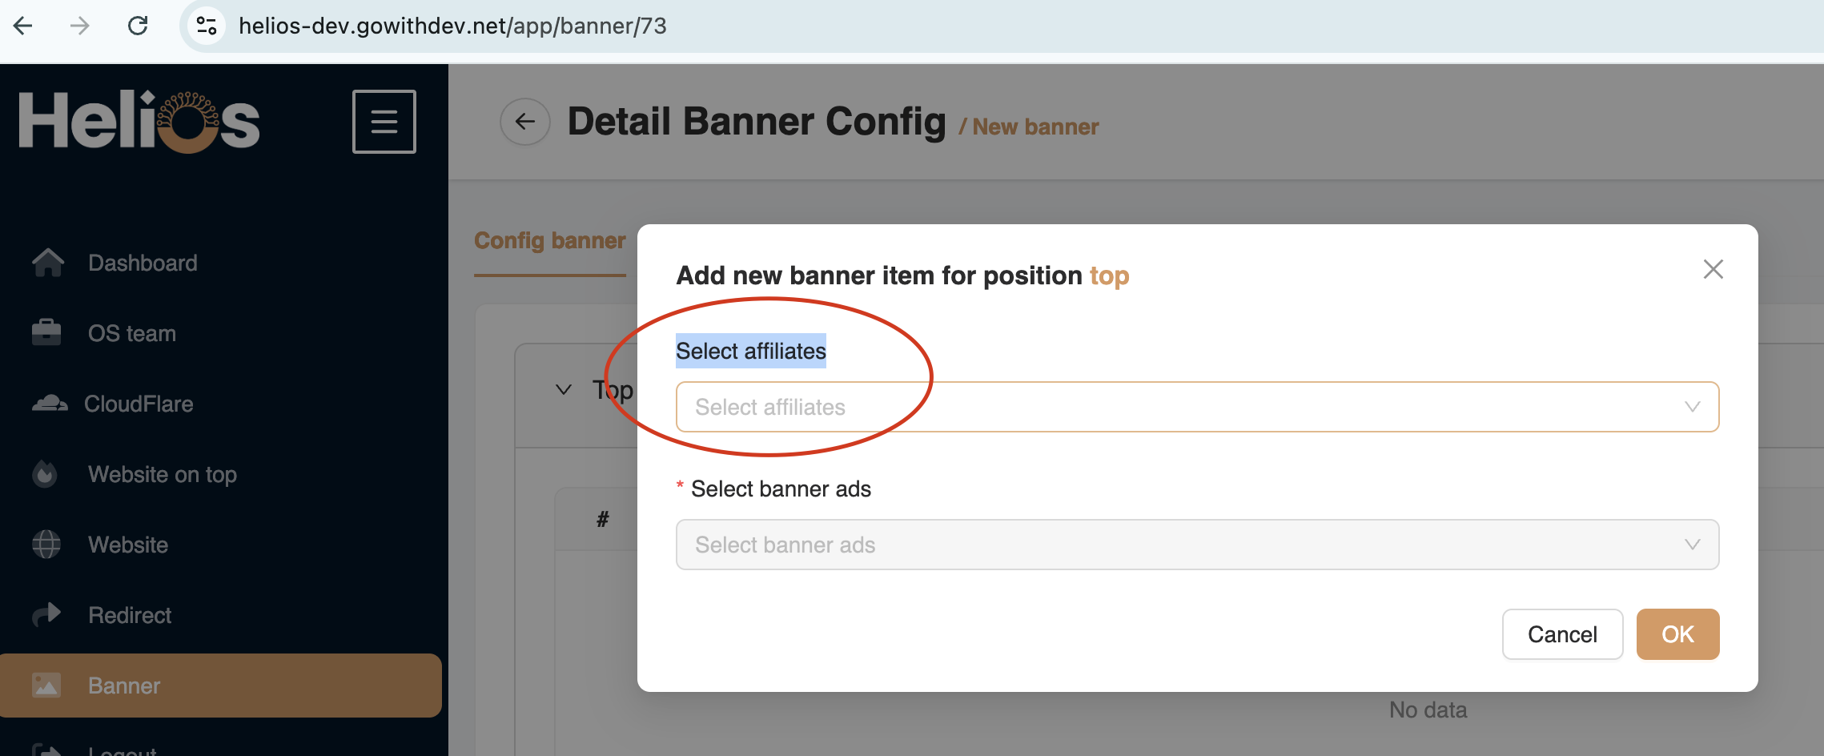1824x756 pixels.
Task: Click the Cancel button
Action: tap(1562, 634)
